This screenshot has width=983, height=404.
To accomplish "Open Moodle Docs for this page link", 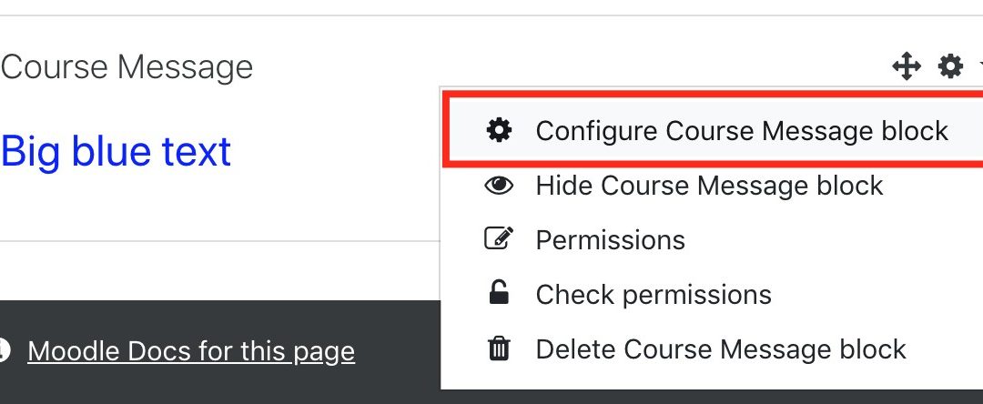I will coord(191,351).
